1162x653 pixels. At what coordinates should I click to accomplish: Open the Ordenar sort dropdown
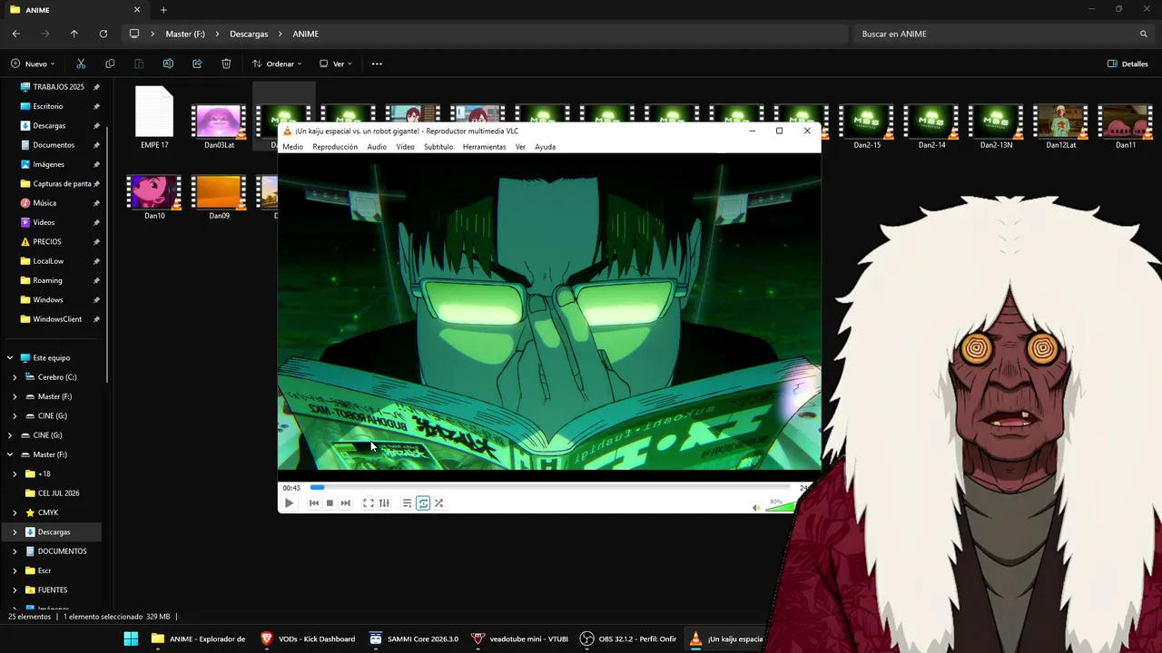click(x=277, y=63)
